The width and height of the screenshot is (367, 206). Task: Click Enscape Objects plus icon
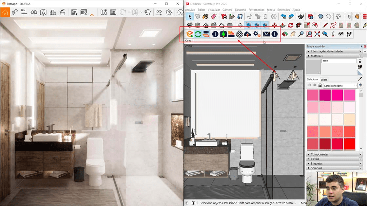tap(215, 34)
